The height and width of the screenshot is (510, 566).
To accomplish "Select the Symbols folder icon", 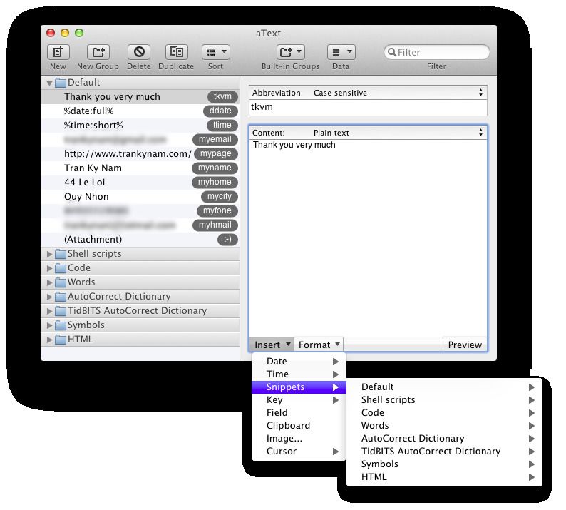I will coord(61,325).
